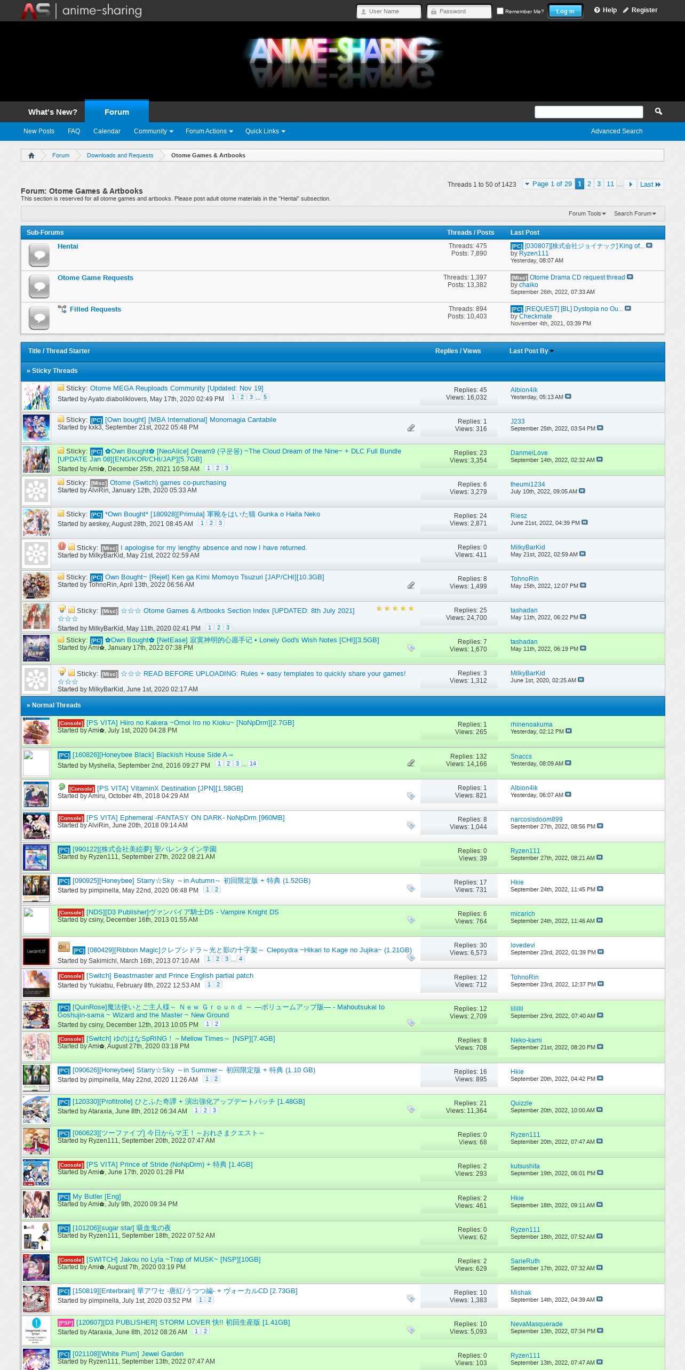Go to page 11 in pagination
Image resolution: width=685 pixels, height=1370 pixels.
click(x=610, y=184)
